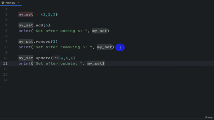Click my_set argument in line 8 print
Screen dimensions: 214x120
(105, 47)
